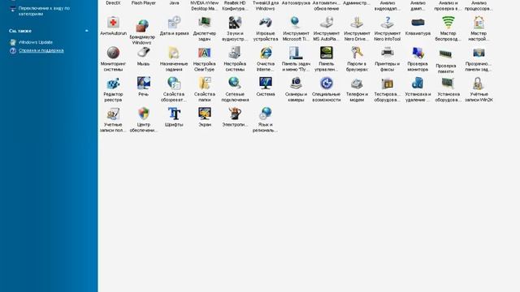Open Центр обеспечения безопасности shield icon
Viewport: 520px width, 292px height.
[x=143, y=114]
